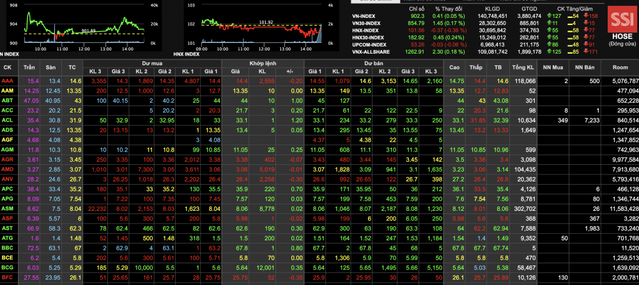Viewport: 639px width, 285px height.
Task: Click the green up arrow in VN-INDEX row
Action: tap(550, 15)
